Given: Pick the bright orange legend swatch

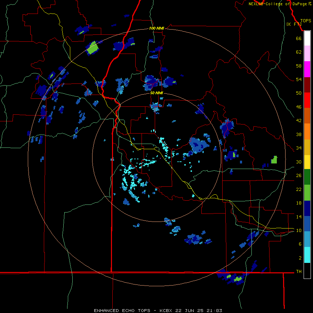Looking at the screenshot, I should coord(307,131).
